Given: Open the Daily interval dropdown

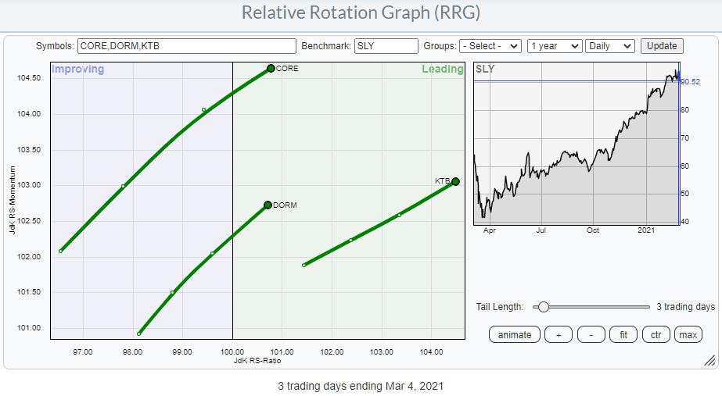Looking at the screenshot, I should coord(610,46).
